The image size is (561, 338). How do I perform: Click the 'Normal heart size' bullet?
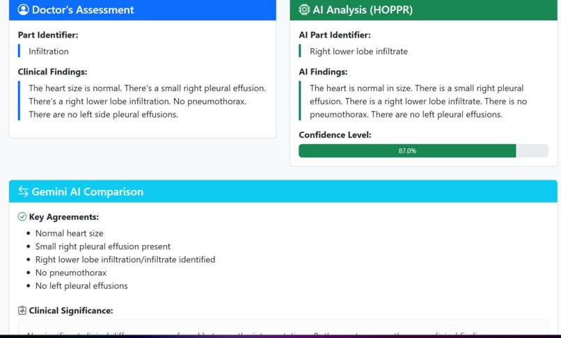point(70,233)
